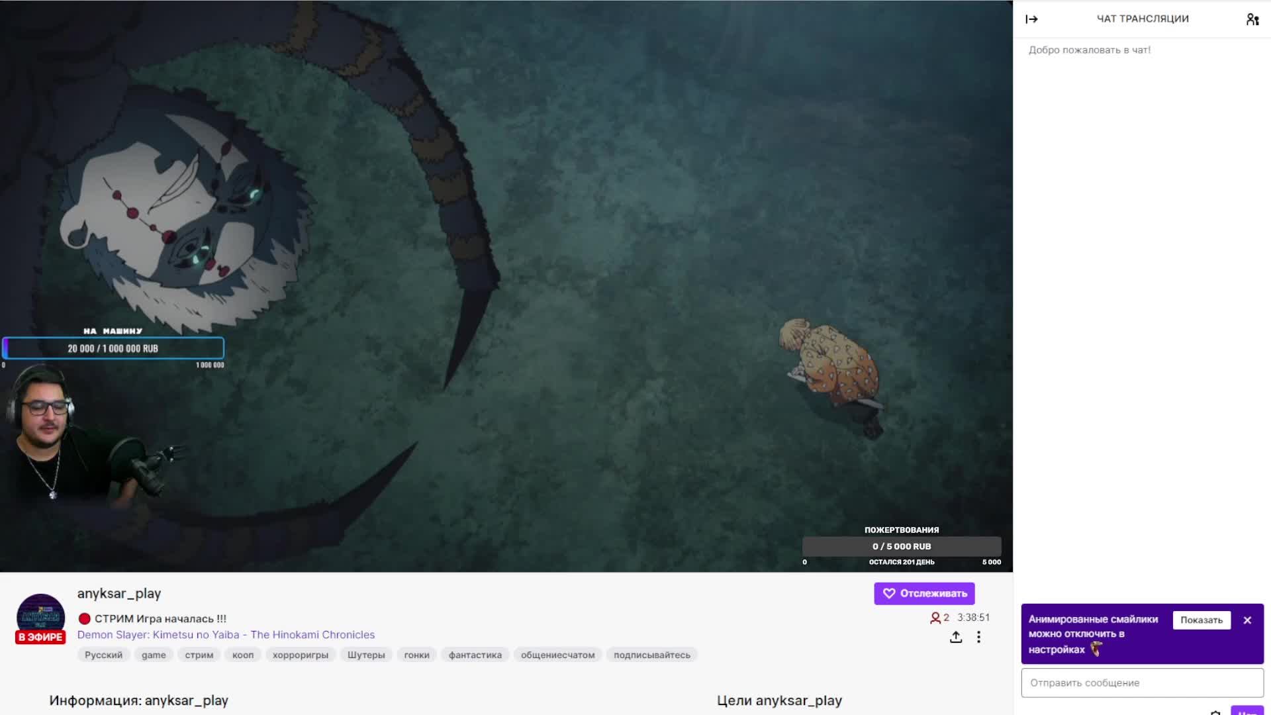1271x715 pixels.
Task: Open the chat community users list
Action: click(x=1252, y=19)
